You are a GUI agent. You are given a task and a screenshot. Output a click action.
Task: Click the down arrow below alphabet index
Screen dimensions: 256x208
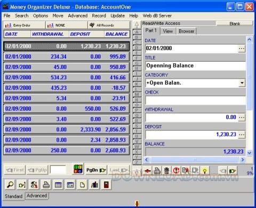coord(137,171)
